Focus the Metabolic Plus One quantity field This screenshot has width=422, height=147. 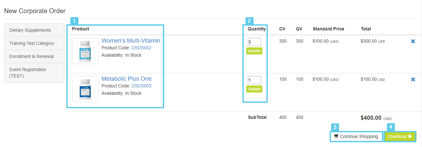254,80
